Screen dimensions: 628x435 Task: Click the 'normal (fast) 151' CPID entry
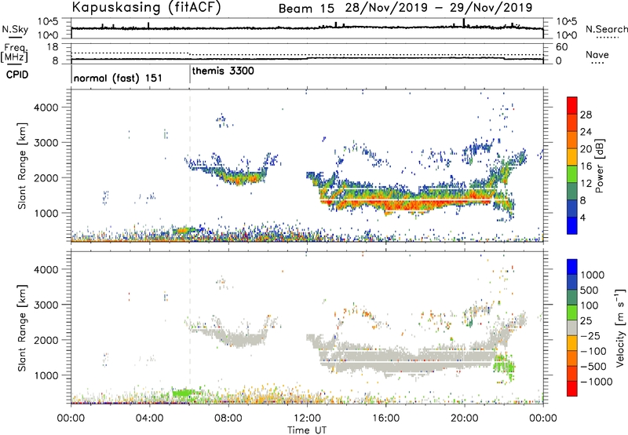coord(118,78)
